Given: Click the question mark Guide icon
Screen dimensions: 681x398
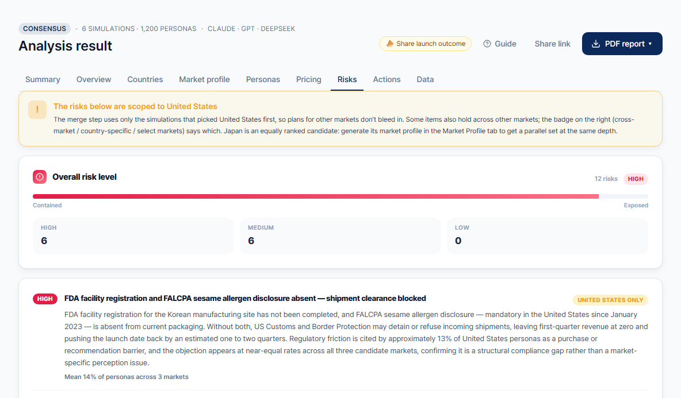Looking at the screenshot, I should [x=487, y=44].
